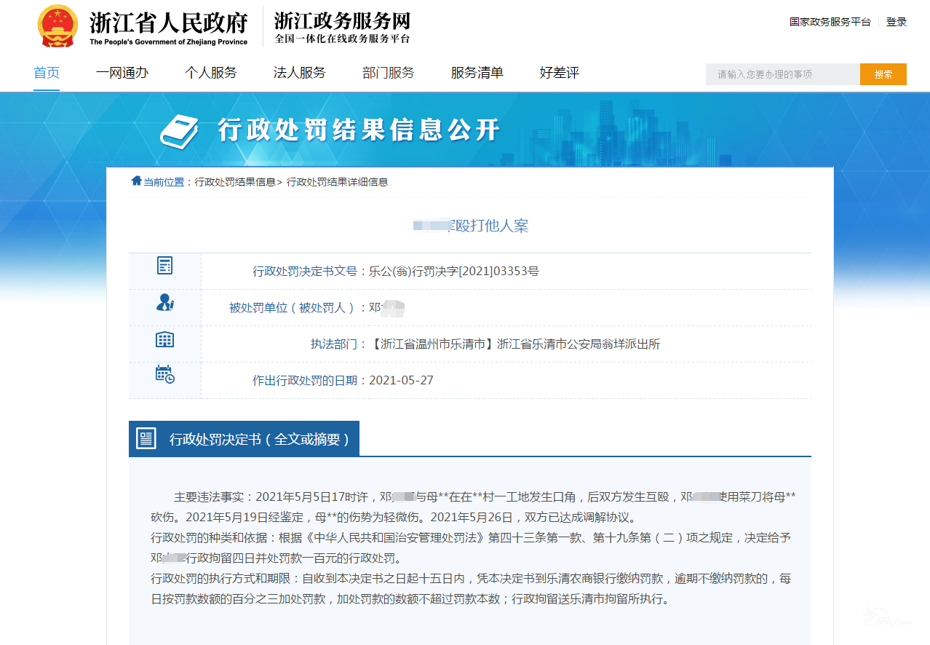The image size is (930, 645).
Task: Open 服务清单 menu item
Action: click(477, 73)
